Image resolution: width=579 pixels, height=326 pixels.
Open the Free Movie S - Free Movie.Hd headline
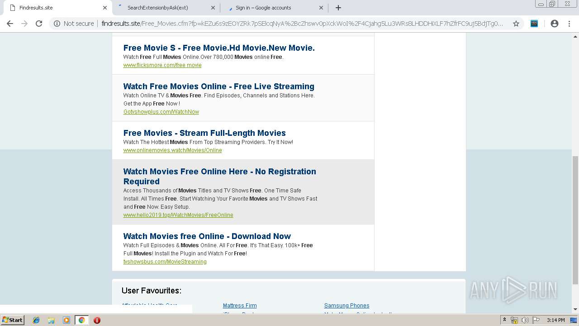pos(219,48)
